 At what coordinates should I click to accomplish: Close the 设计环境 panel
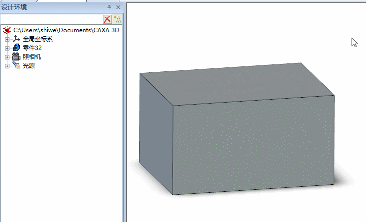pyautogui.click(x=118, y=7)
